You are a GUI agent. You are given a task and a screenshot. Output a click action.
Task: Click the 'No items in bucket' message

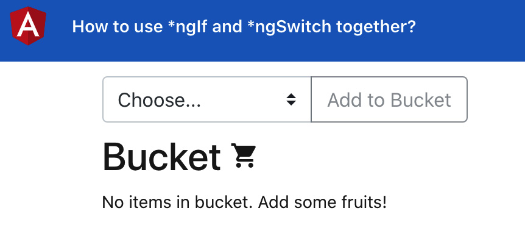tap(244, 202)
